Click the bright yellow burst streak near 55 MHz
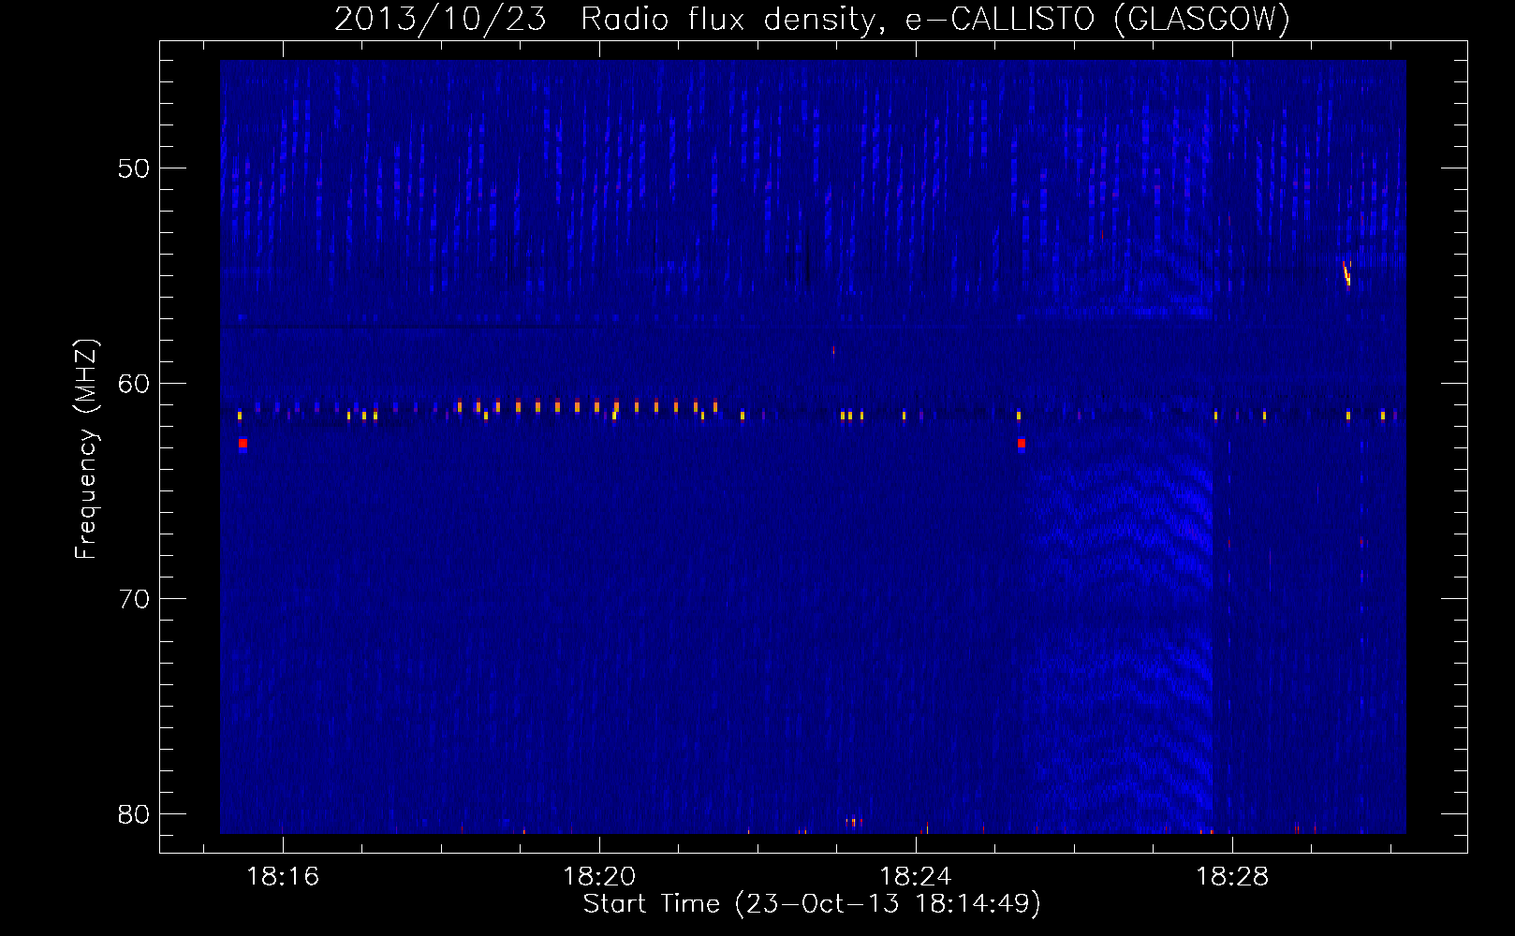Viewport: 1515px width, 936px height. tap(1346, 273)
